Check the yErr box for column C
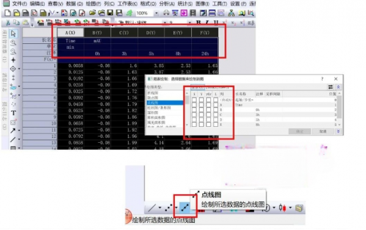Viewport: 366px width, 230px height. point(208,115)
